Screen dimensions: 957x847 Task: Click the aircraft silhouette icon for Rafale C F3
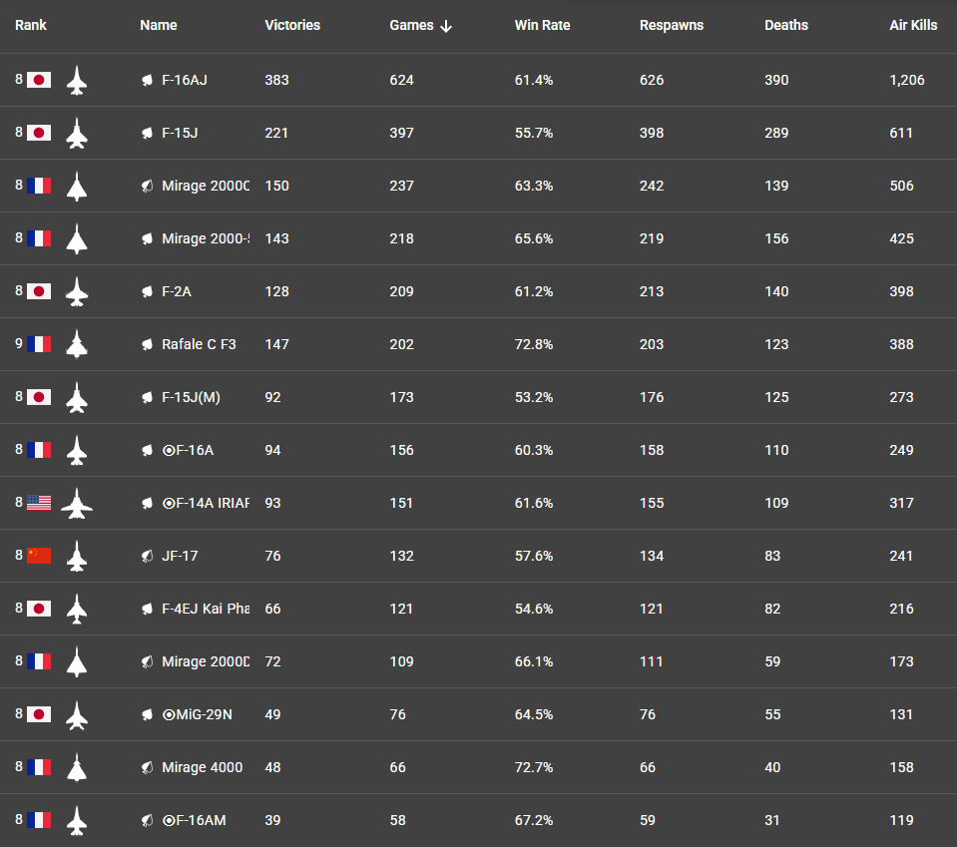(x=77, y=344)
